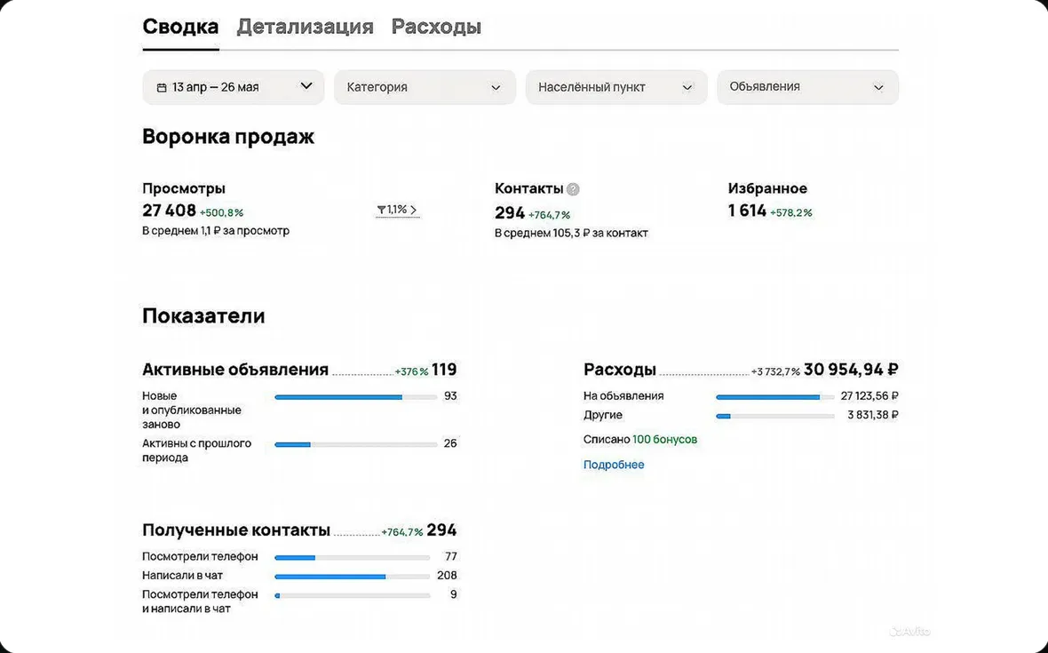Click the value 208 for Написали в чат
This screenshot has width=1048, height=653.
[447, 576]
